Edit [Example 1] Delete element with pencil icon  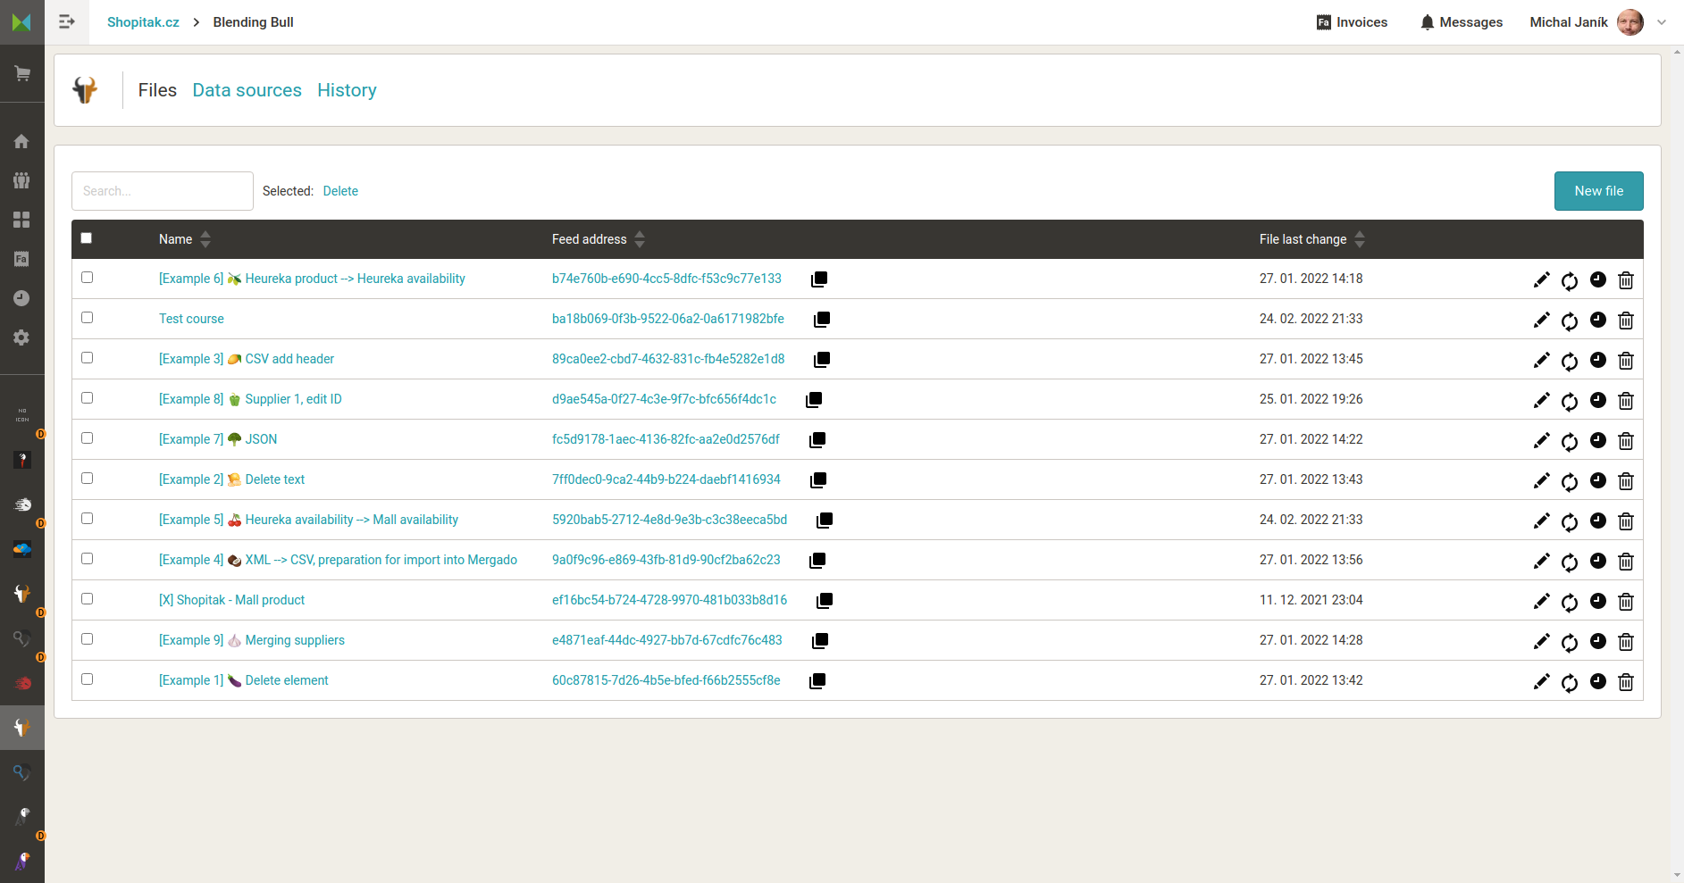tap(1541, 681)
